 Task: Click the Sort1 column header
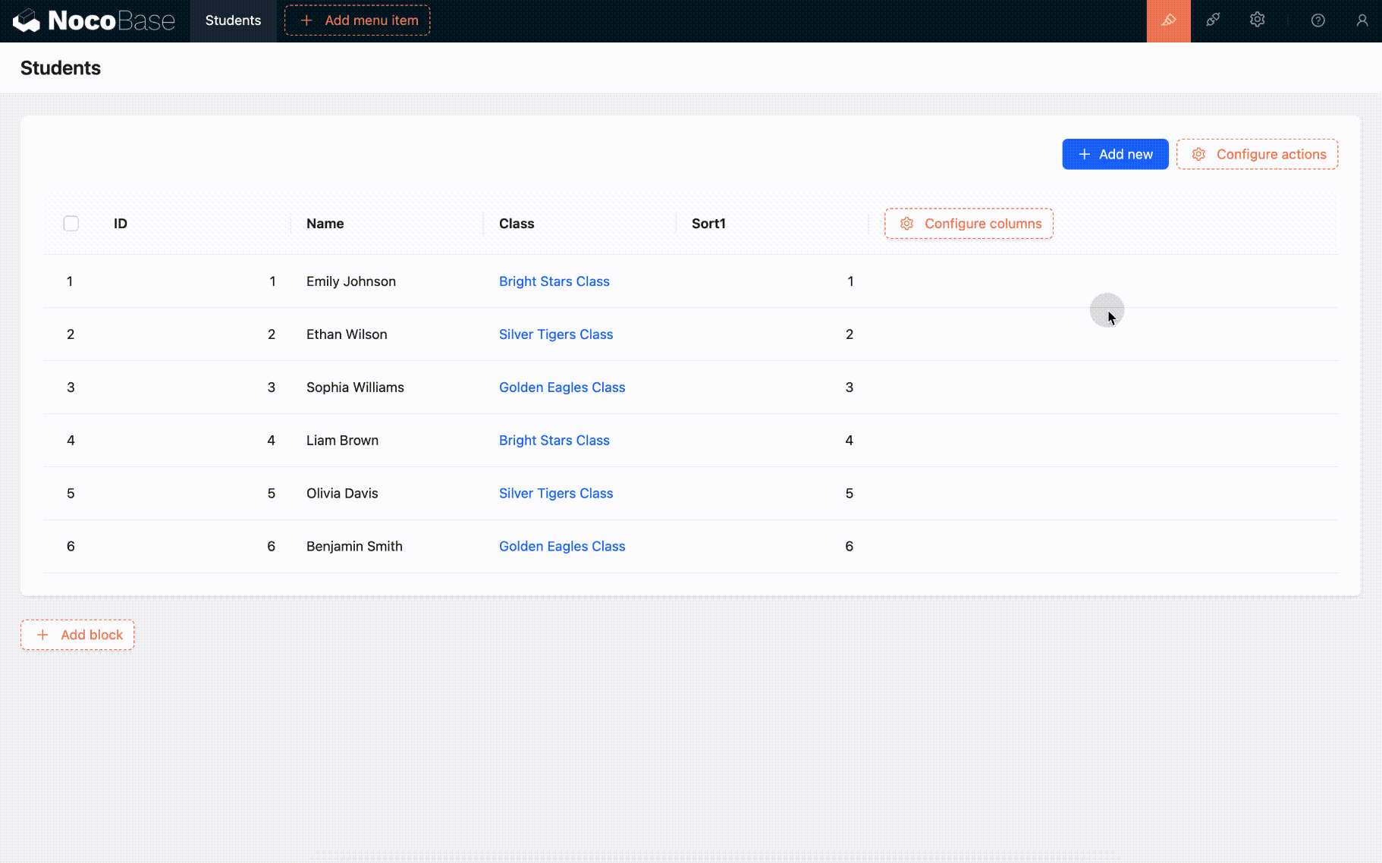click(708, 224)
